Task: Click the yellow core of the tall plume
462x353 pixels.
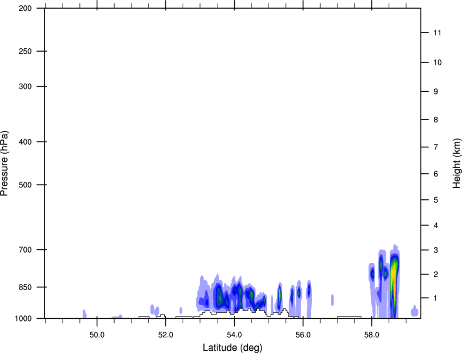Action: pos(393,277)
